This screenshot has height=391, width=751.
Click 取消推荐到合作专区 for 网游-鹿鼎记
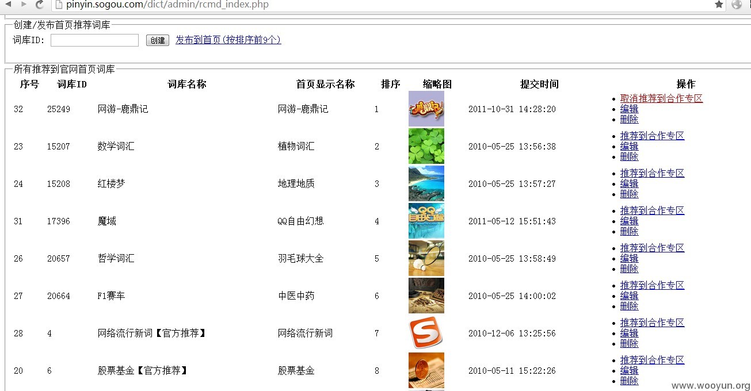pos(662,98)
